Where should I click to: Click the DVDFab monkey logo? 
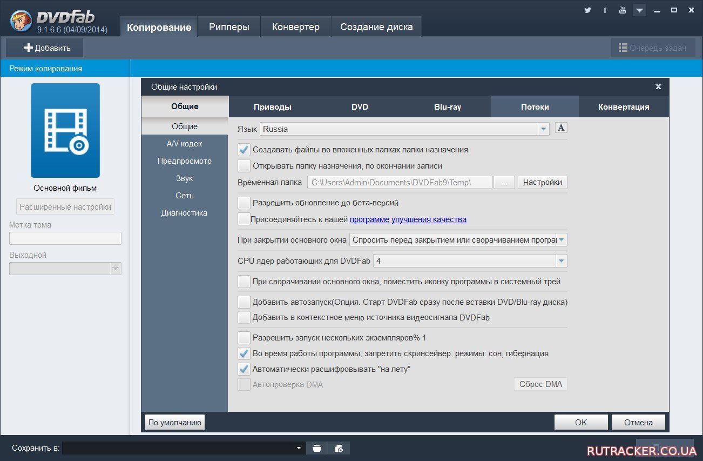coord(21,21)
